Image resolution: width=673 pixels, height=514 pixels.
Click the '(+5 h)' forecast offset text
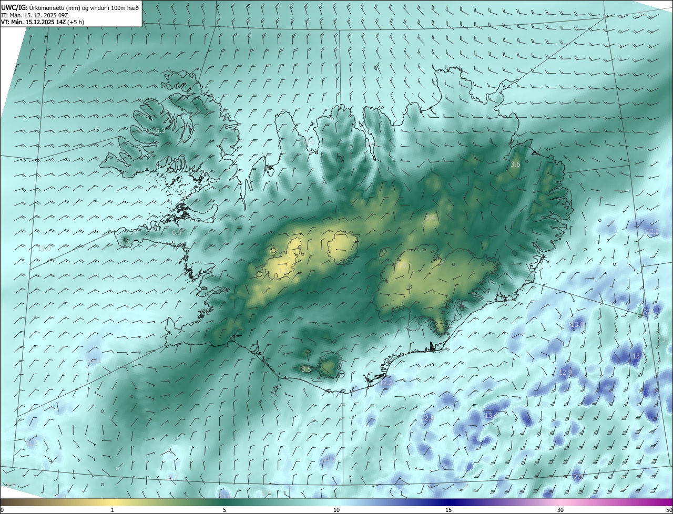(x=75, y=22)
